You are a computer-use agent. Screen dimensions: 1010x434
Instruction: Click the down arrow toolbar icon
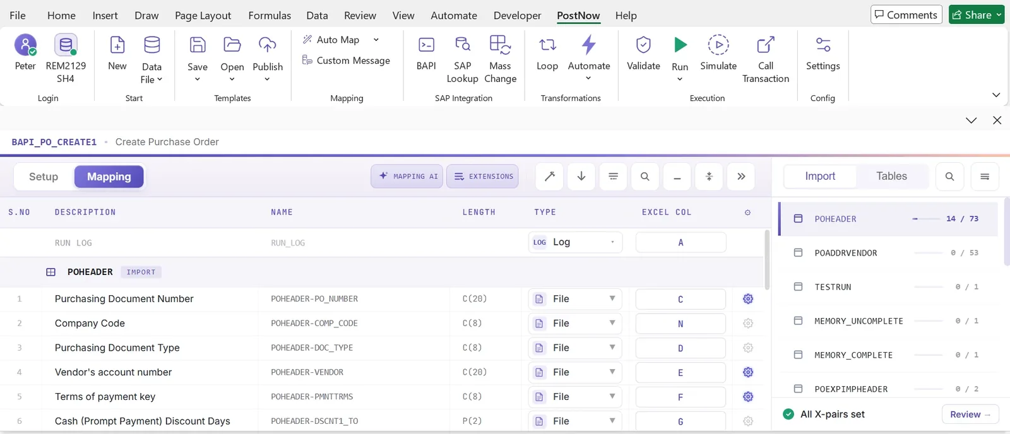click(581, 177)
